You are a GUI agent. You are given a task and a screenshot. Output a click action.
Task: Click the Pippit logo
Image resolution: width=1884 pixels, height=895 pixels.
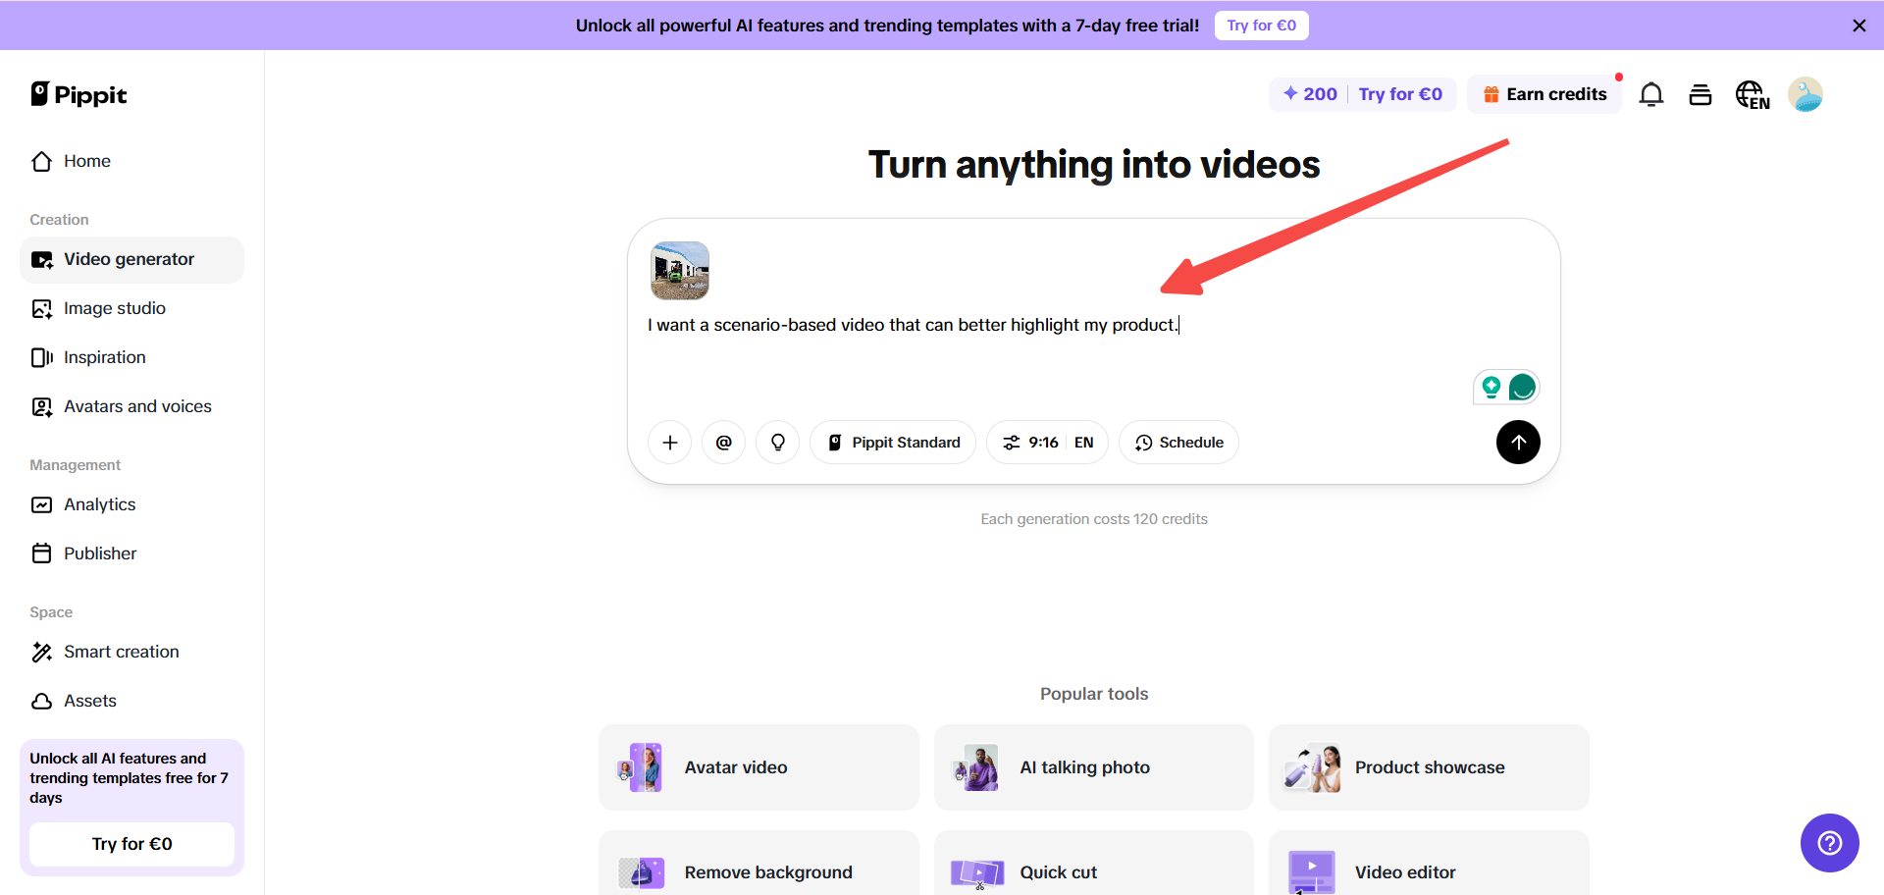click(78, 94)
